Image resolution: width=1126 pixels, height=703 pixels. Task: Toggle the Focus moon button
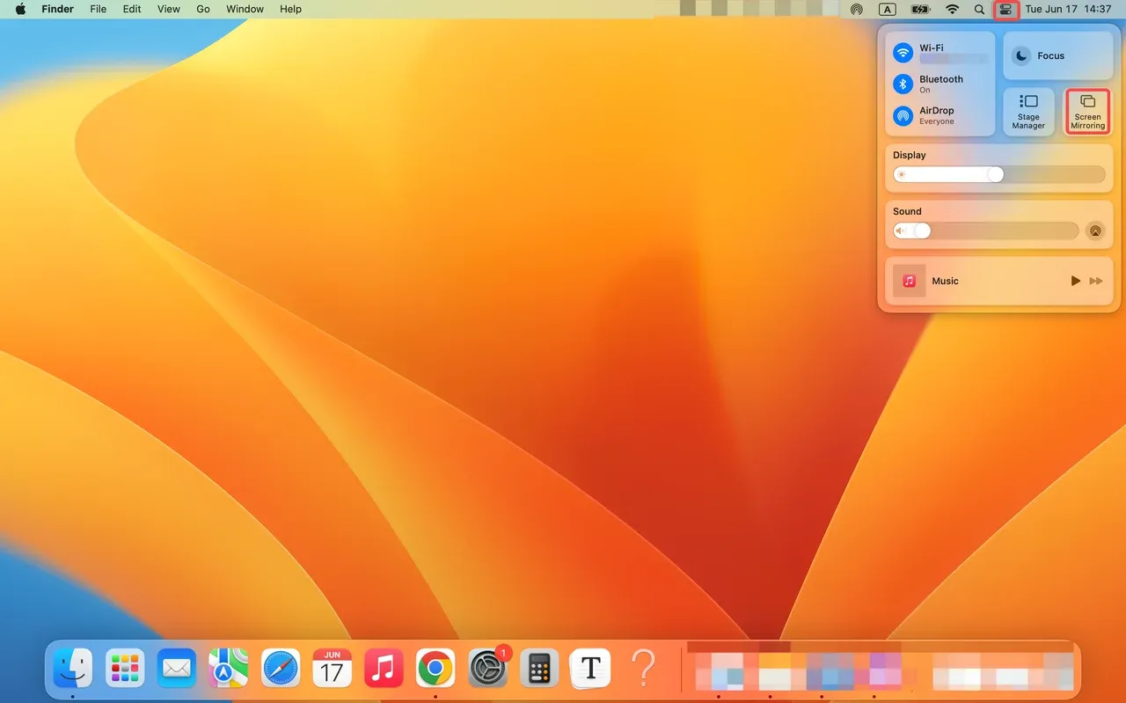1020,55
